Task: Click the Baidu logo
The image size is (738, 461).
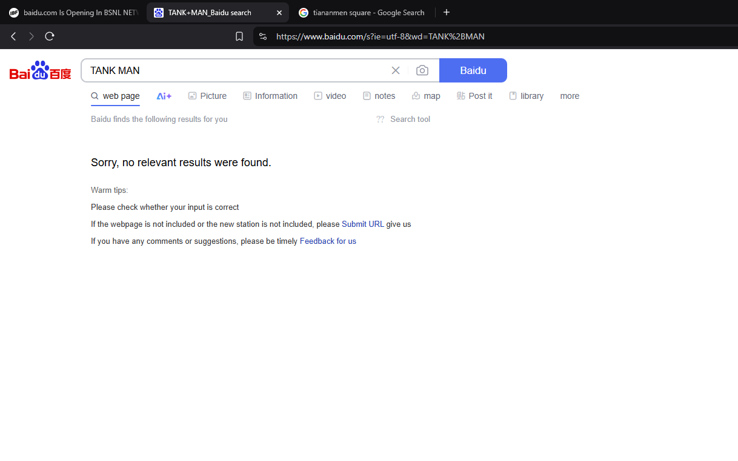Action: click(40, 71)
